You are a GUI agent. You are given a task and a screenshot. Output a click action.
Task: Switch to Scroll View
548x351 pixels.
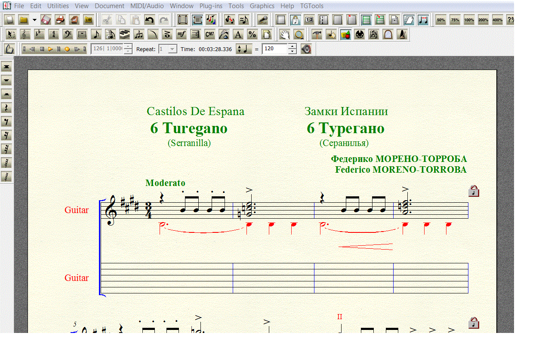[182, 20]
